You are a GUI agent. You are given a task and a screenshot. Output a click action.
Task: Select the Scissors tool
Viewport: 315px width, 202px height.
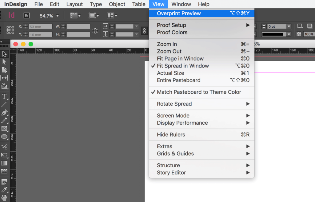(4, 147)
